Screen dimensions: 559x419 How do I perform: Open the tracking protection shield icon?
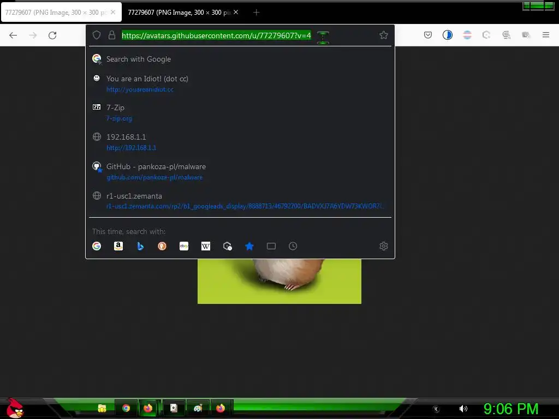click(x=97, y=35)
